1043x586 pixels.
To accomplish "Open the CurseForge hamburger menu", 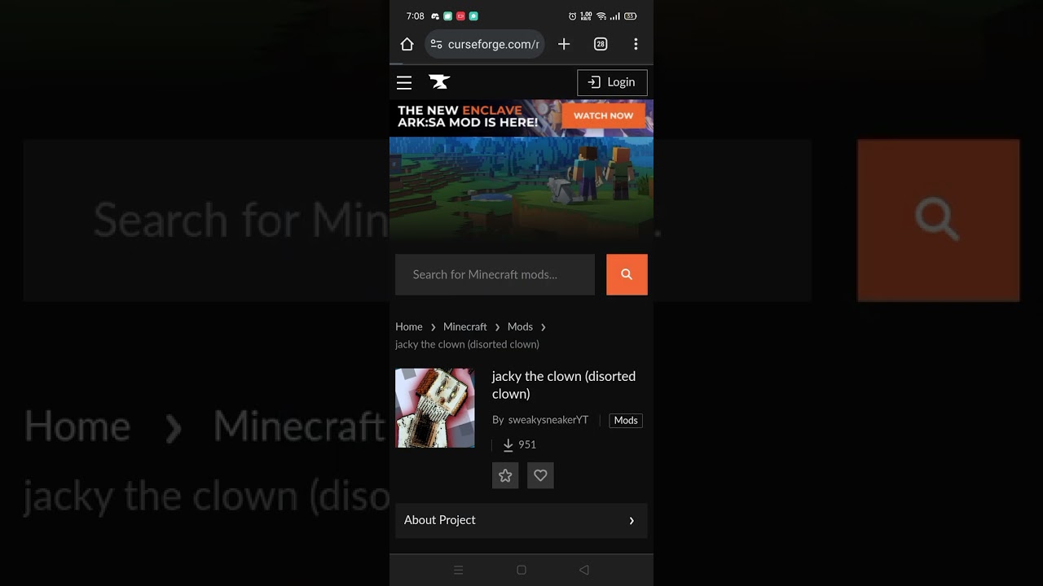I will (x=404, y=82).
